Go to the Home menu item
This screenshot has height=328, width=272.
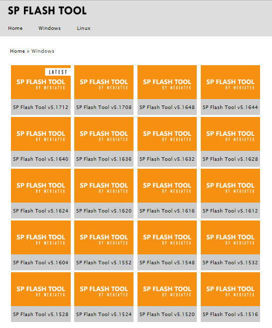(15, 28)
